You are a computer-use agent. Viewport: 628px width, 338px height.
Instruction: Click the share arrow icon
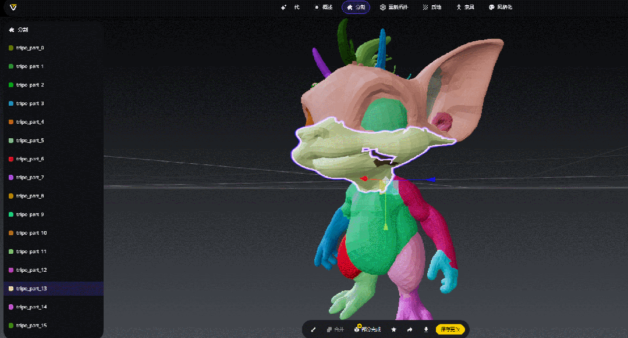[x=410, y=330]
